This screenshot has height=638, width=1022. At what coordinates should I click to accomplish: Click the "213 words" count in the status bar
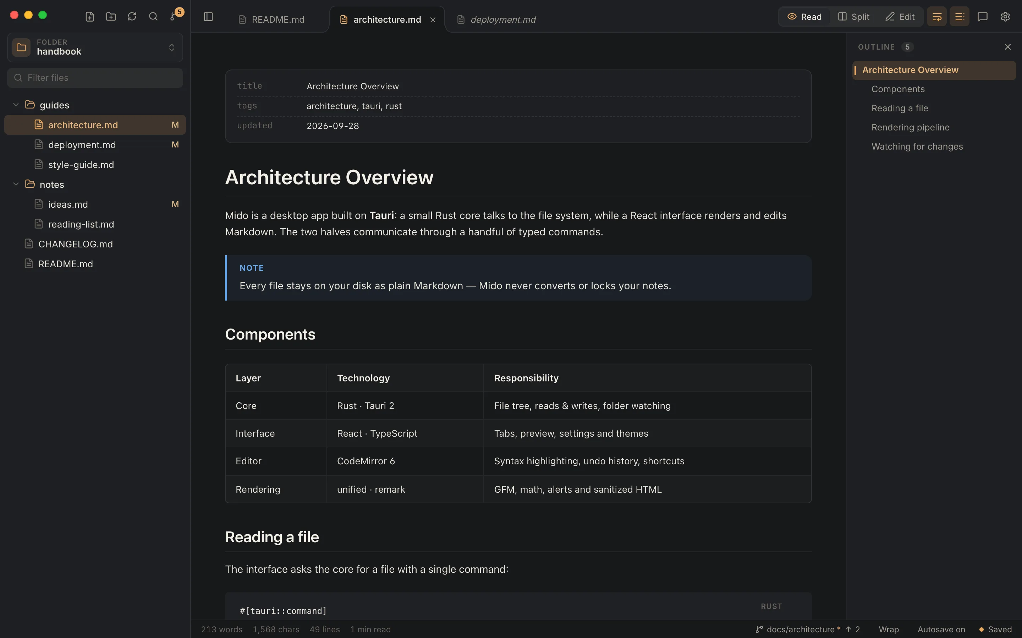click(221, 629)
